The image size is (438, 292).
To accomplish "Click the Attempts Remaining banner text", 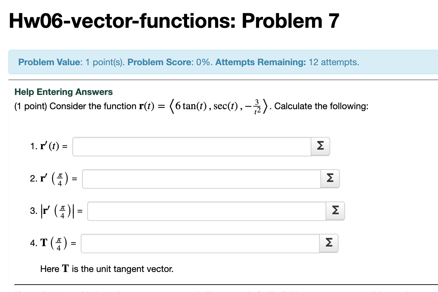I will click(x=287, y=62).
